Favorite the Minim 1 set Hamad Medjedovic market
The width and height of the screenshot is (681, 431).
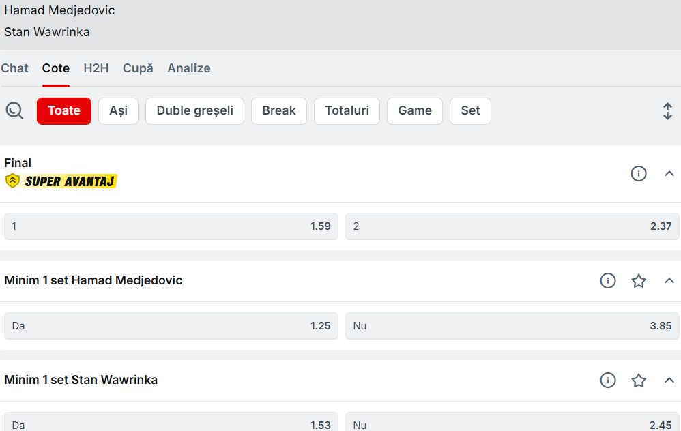click(x=638, y=280)
